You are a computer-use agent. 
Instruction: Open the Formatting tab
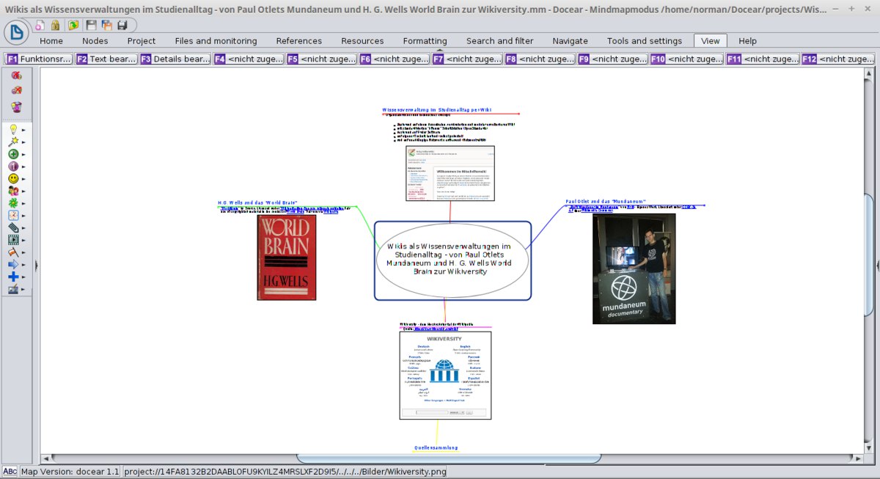pos(425,41)
